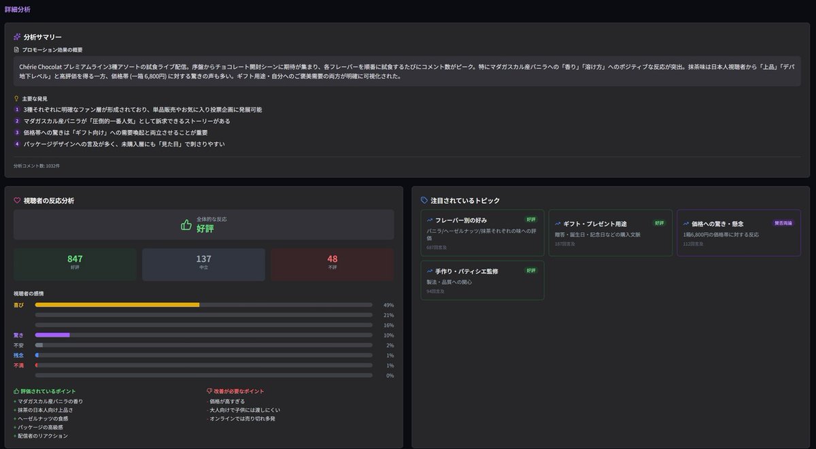Click finding text starting 3種それぞれに明確なファン層
Screen dimensions: 816x449
(143, 110)
